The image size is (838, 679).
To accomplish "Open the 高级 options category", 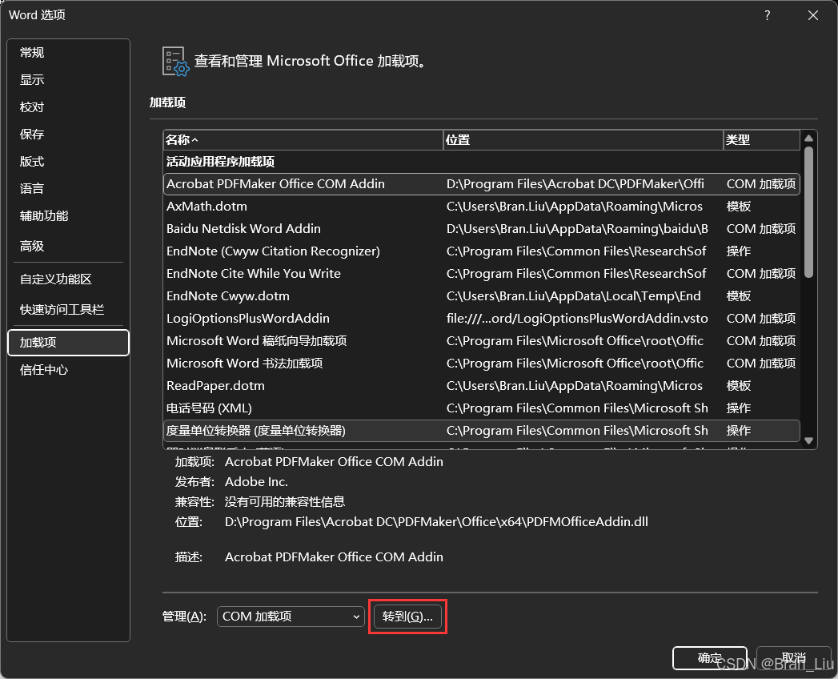I will tap(68, 246).
